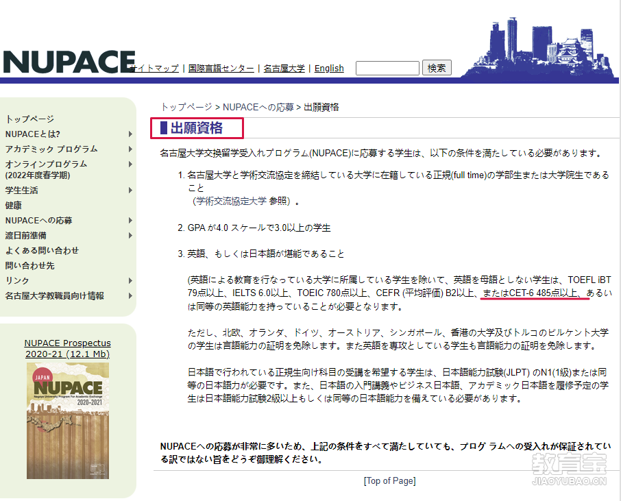Expand arrow beside NUPACEへの応募 in sidebar
This screenshot has height=501, width=621.
130,220
